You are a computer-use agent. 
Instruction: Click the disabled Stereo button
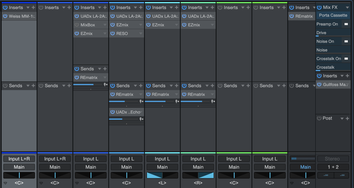coord(332,159)
